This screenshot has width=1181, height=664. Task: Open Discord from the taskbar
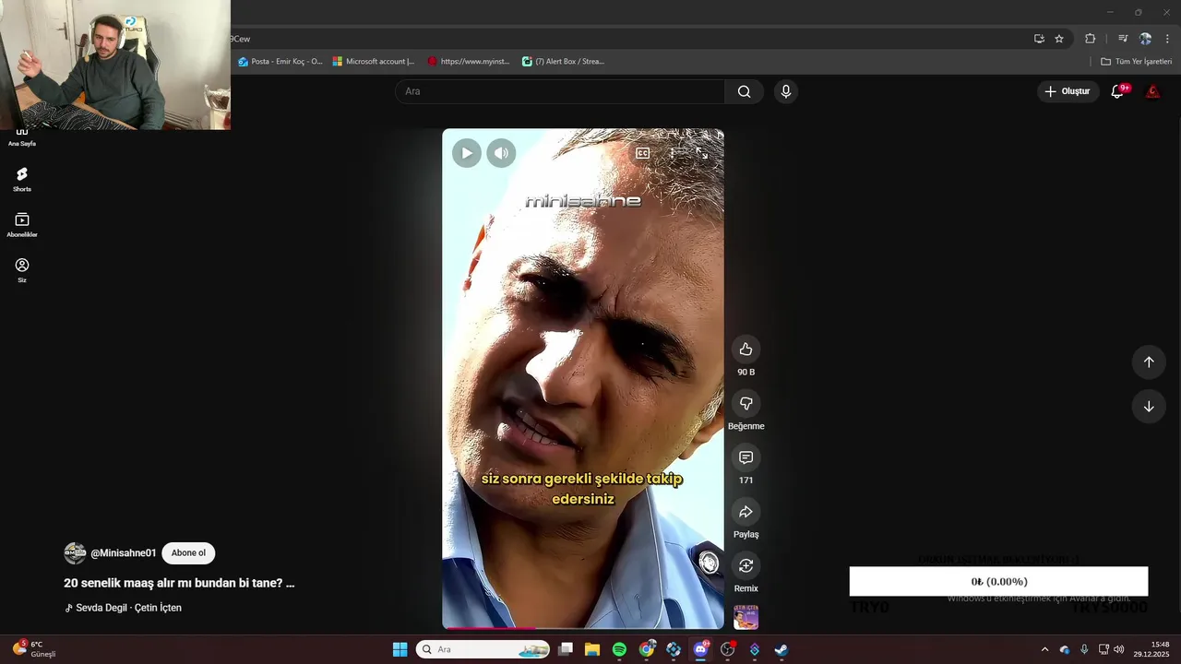point(700,649)
